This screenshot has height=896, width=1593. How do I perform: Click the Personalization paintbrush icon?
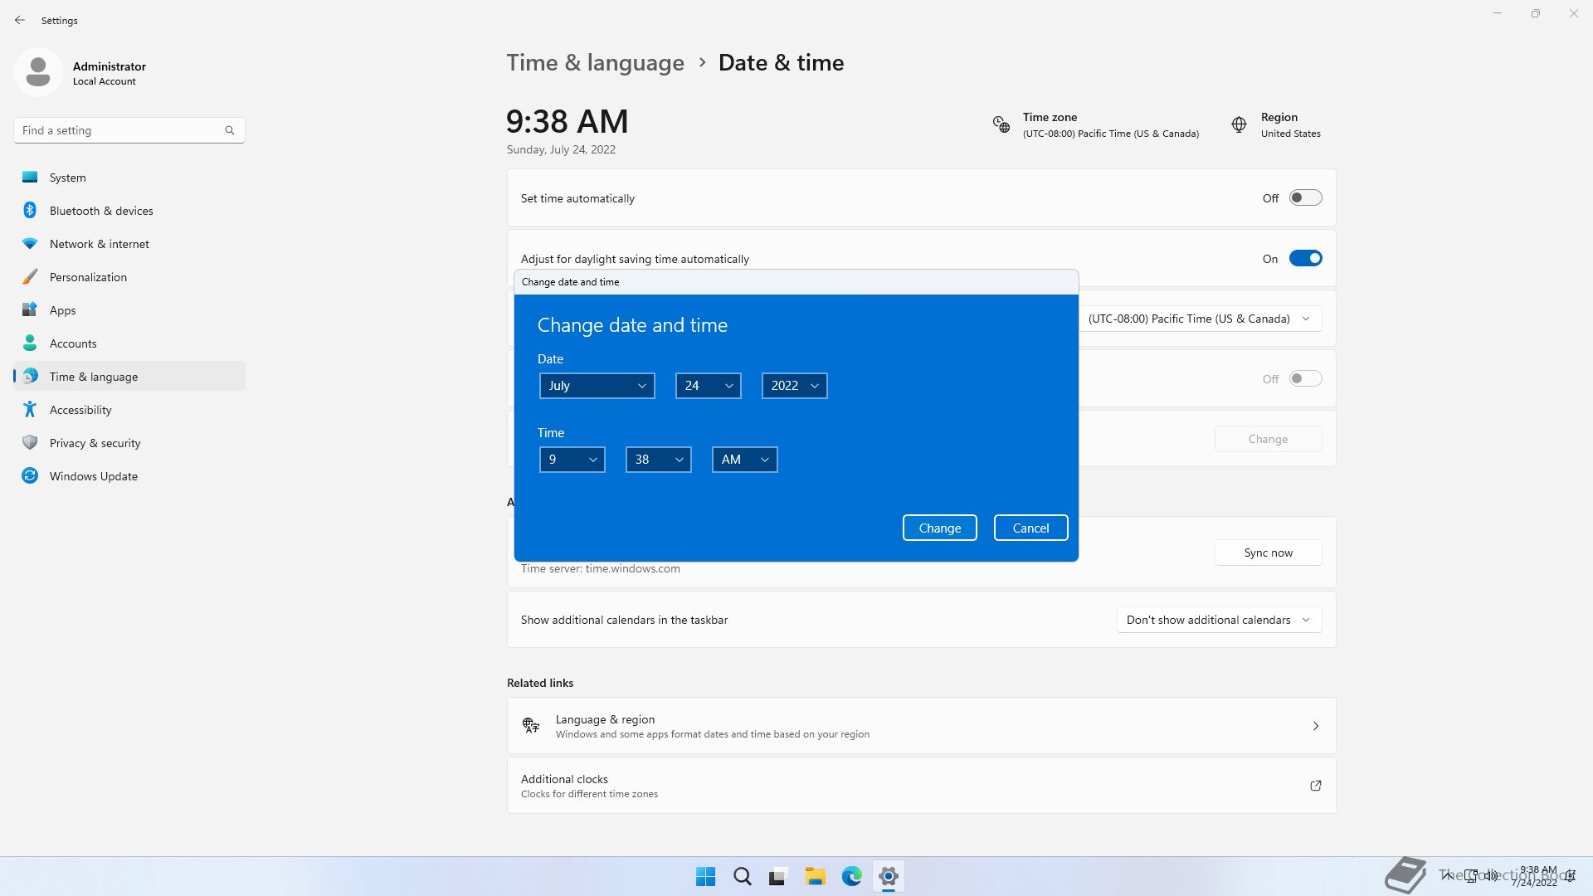coord(30,277)
